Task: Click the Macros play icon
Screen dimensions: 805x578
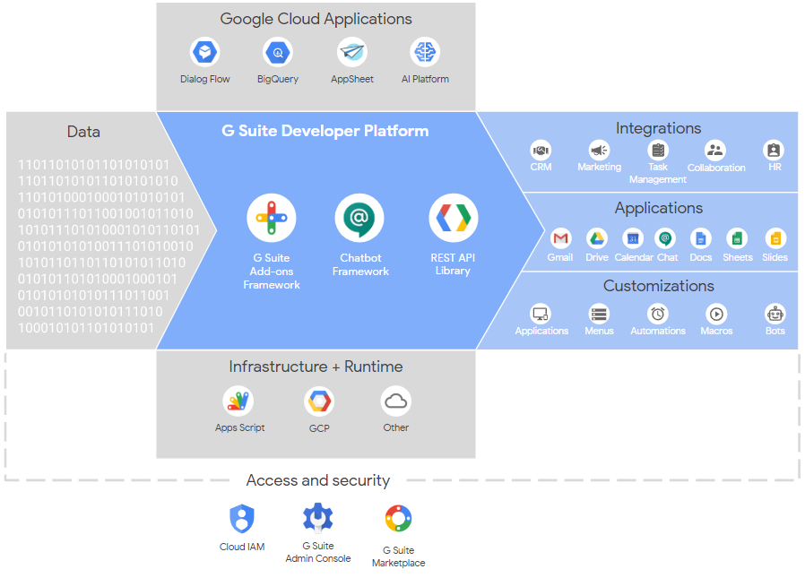Action: click(716, 314)
